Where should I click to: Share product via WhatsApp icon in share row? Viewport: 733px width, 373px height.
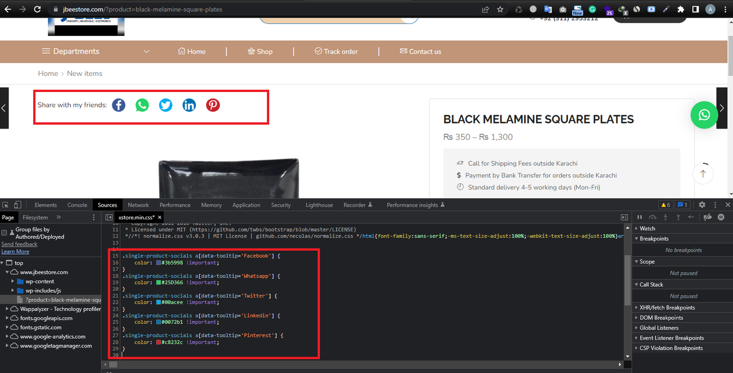pyautogui.click(x=142, y=105)
